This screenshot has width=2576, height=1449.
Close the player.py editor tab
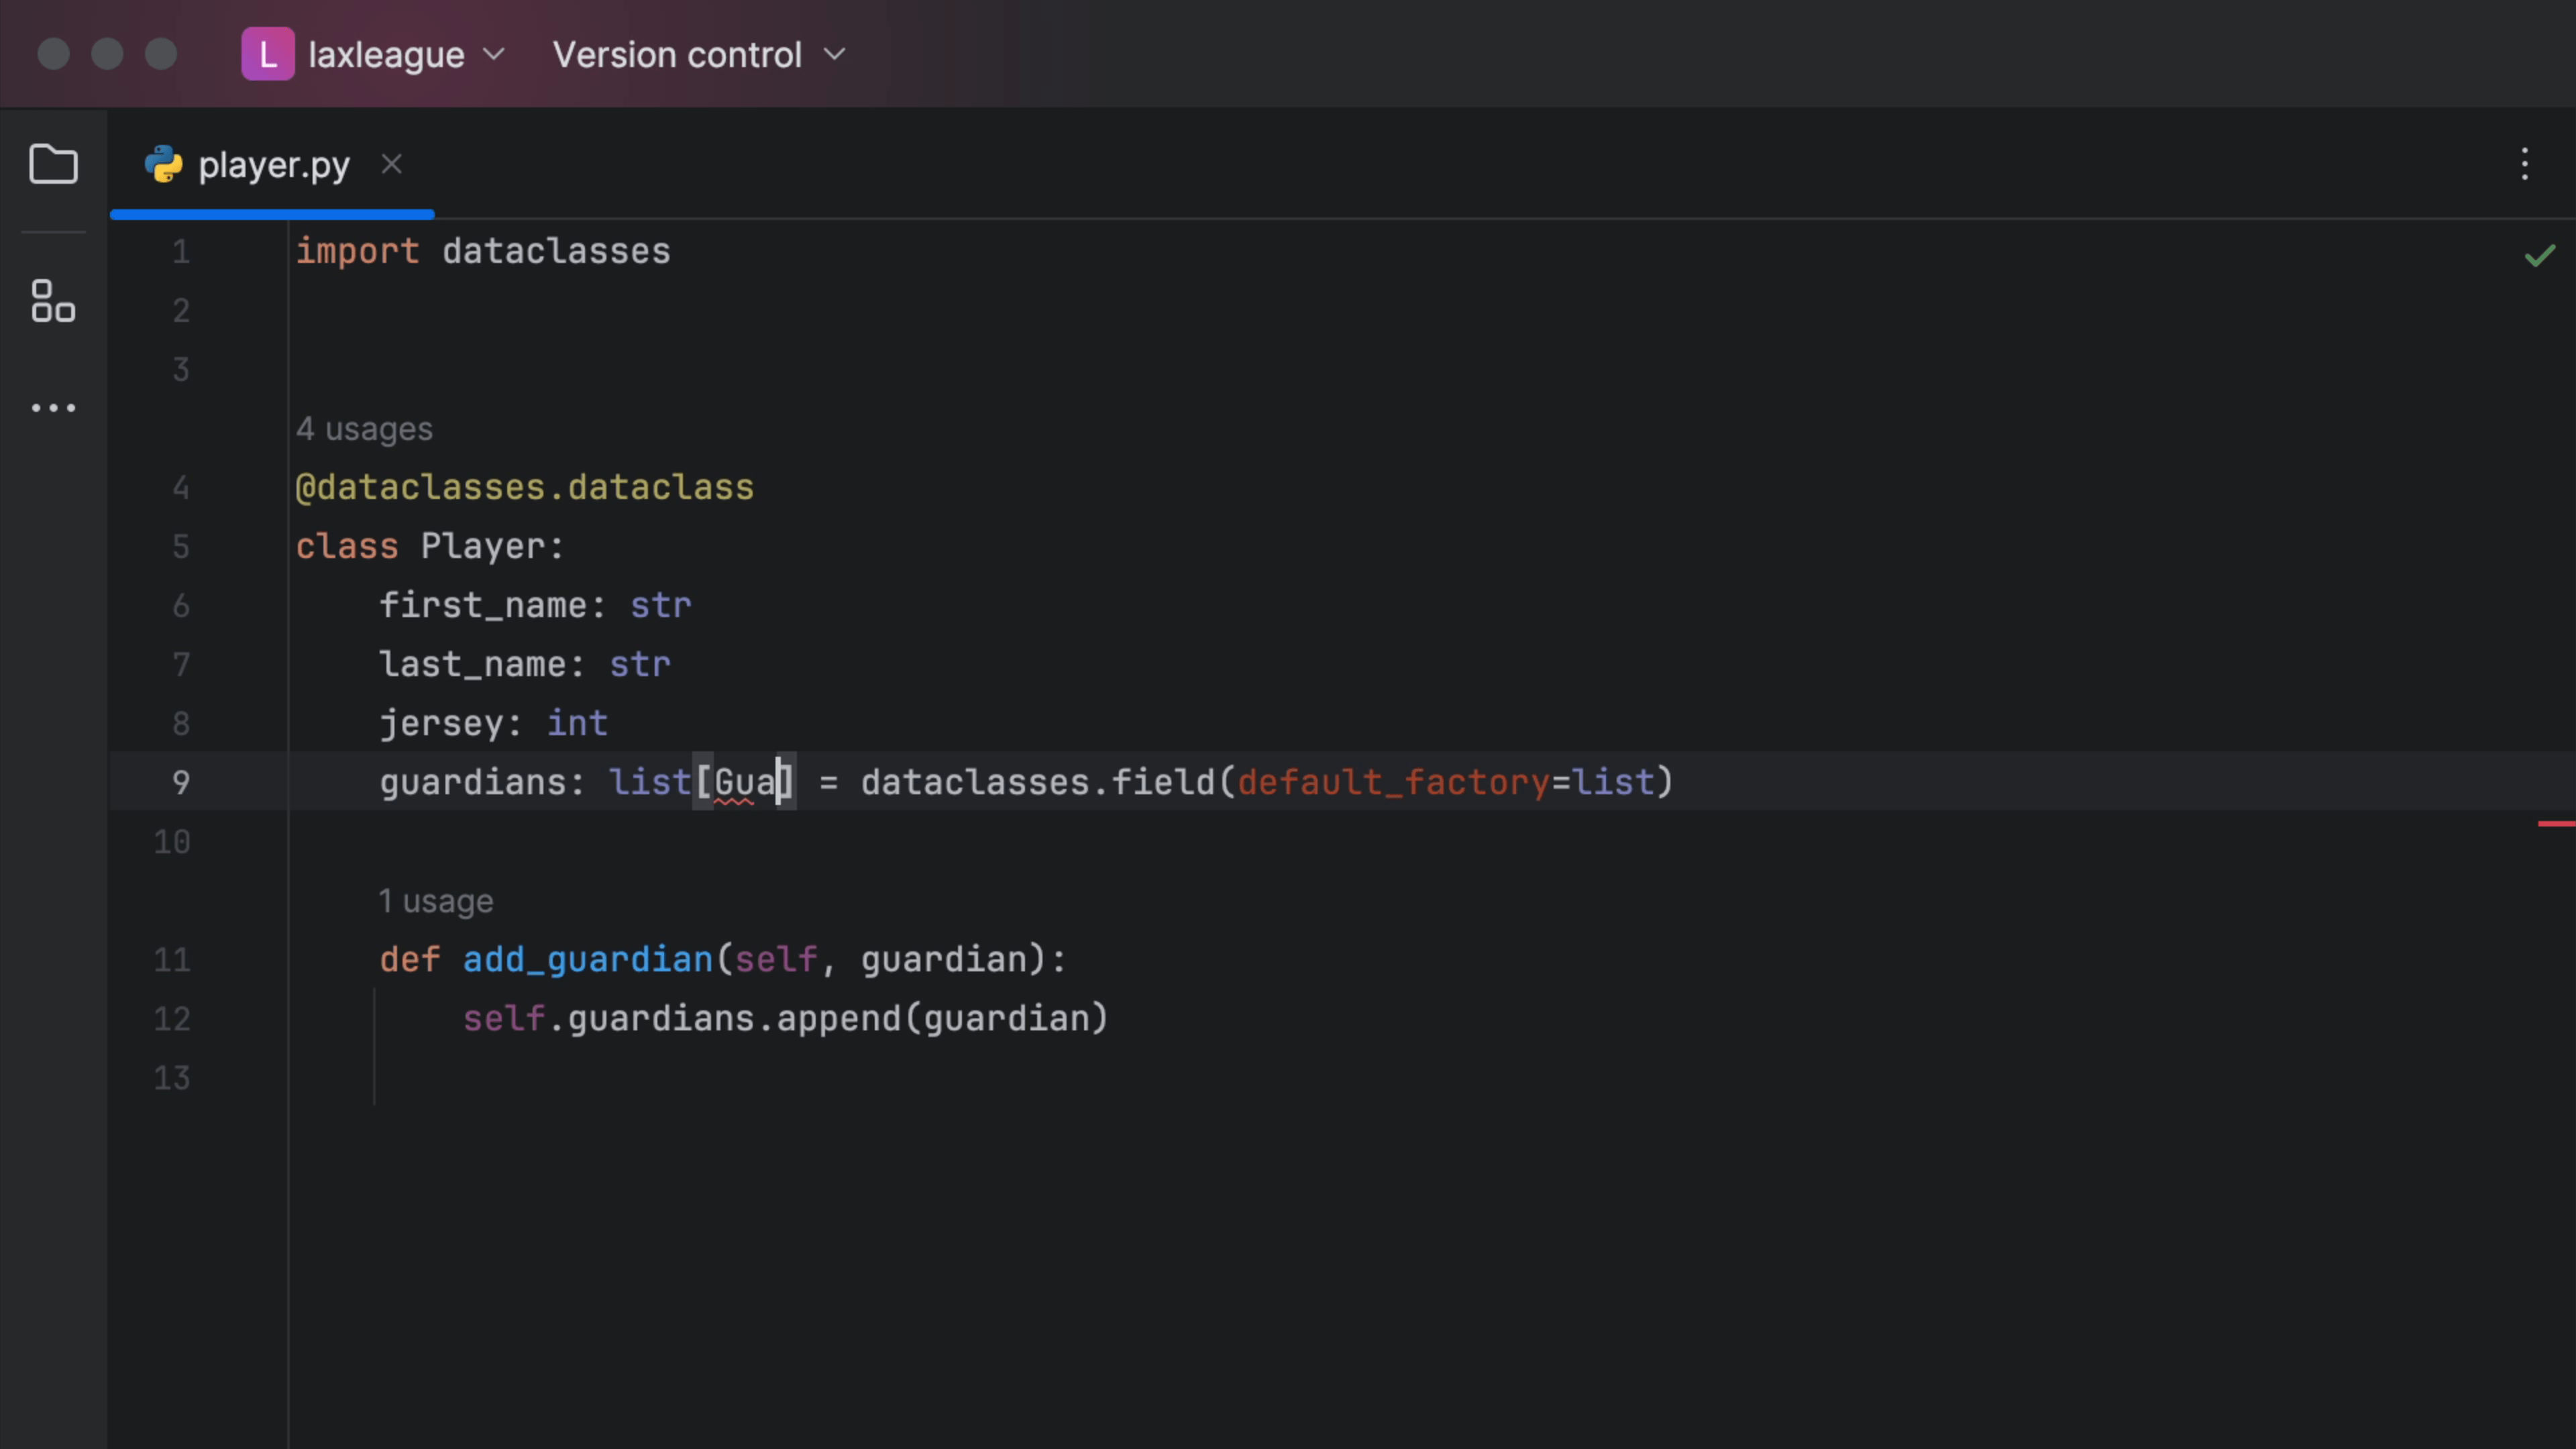pos(391,164)
